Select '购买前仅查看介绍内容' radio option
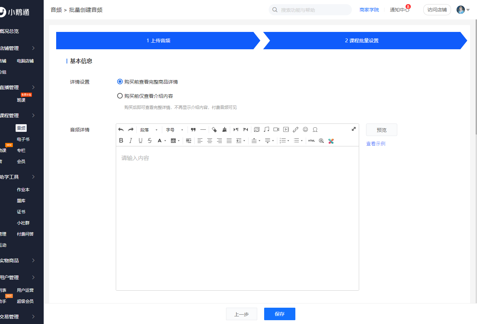This screenshot has height=324, width=477. pos(120,96)
